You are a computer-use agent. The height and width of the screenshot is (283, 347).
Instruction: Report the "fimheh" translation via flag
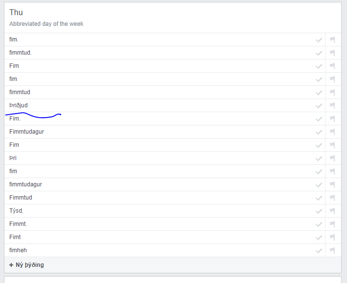point(332,251)
